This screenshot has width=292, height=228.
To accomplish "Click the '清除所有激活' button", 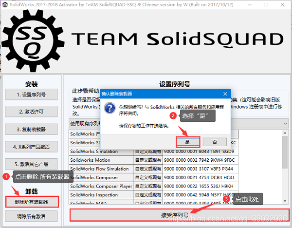I will (x=31, y=216).
